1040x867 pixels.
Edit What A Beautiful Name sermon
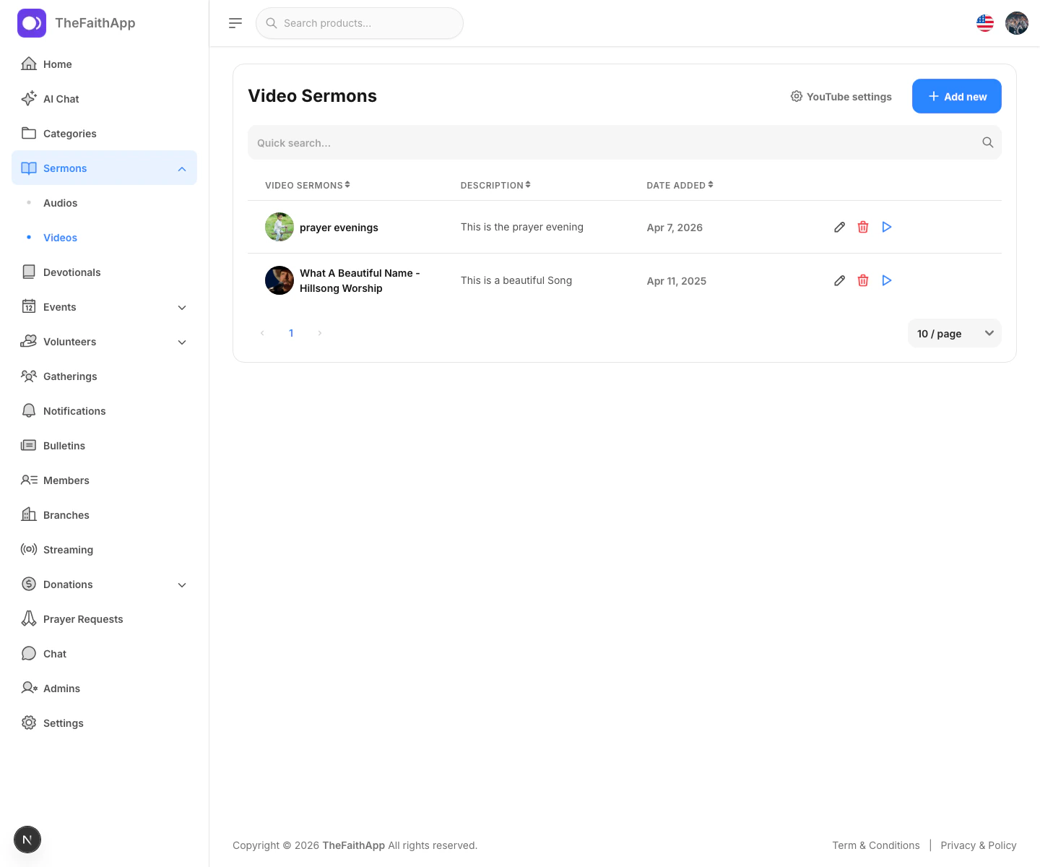pos(839,280)
